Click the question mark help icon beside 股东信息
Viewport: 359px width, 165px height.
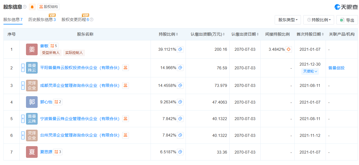pyautogui.click(x=24, y=7)
